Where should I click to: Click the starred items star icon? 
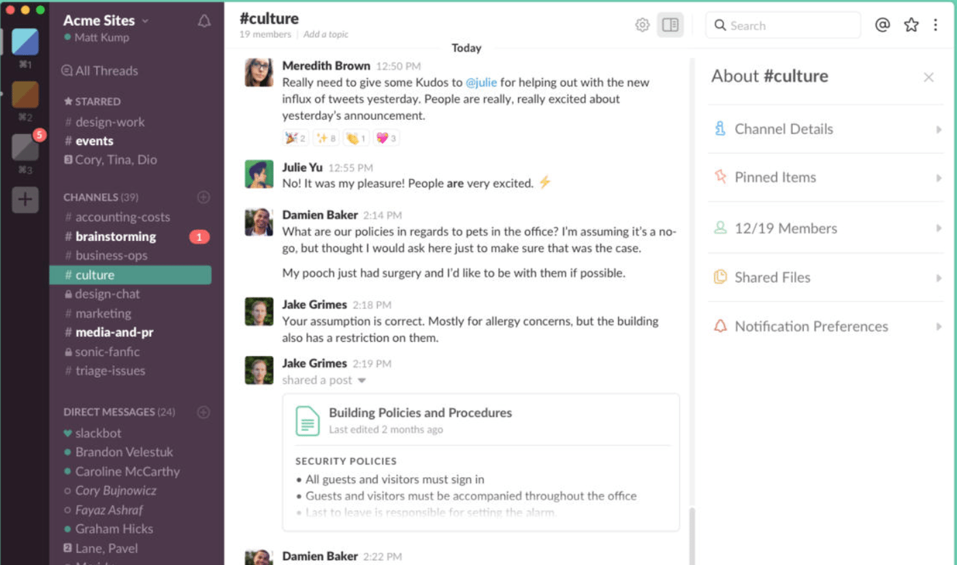pyautogui.click(x=911, y=25)
